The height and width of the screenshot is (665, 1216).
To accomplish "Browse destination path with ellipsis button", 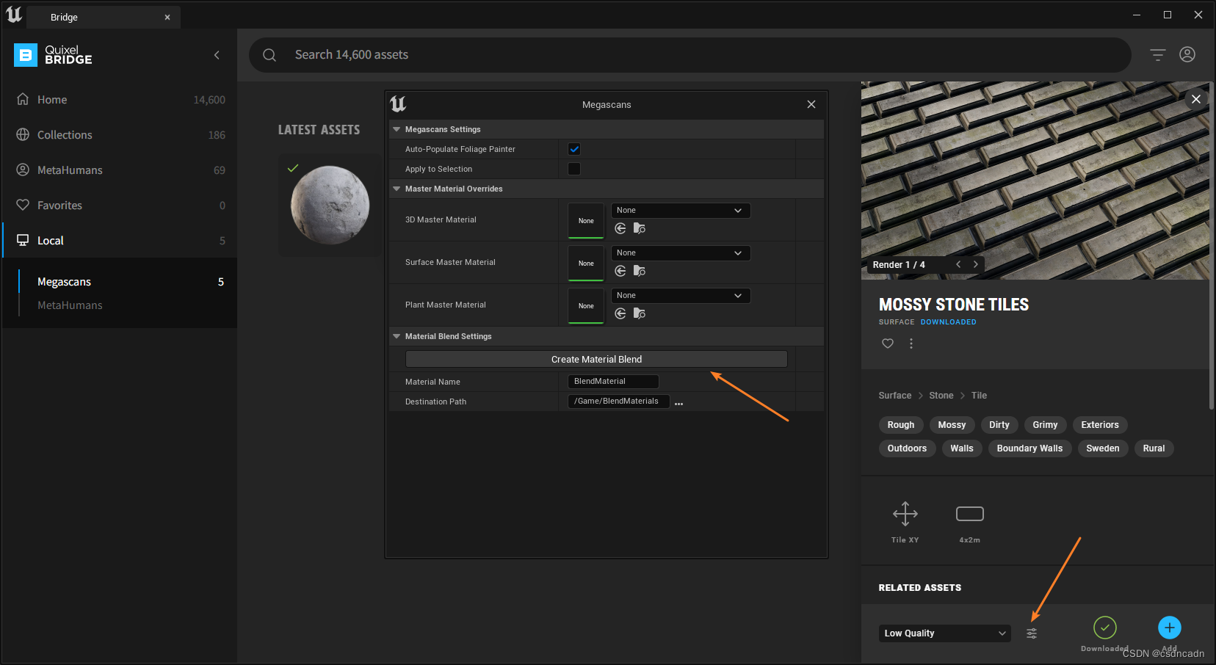I will click(x=679, y=403).
